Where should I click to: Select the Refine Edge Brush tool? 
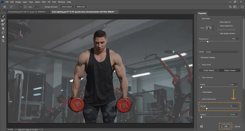click(3, 20)
